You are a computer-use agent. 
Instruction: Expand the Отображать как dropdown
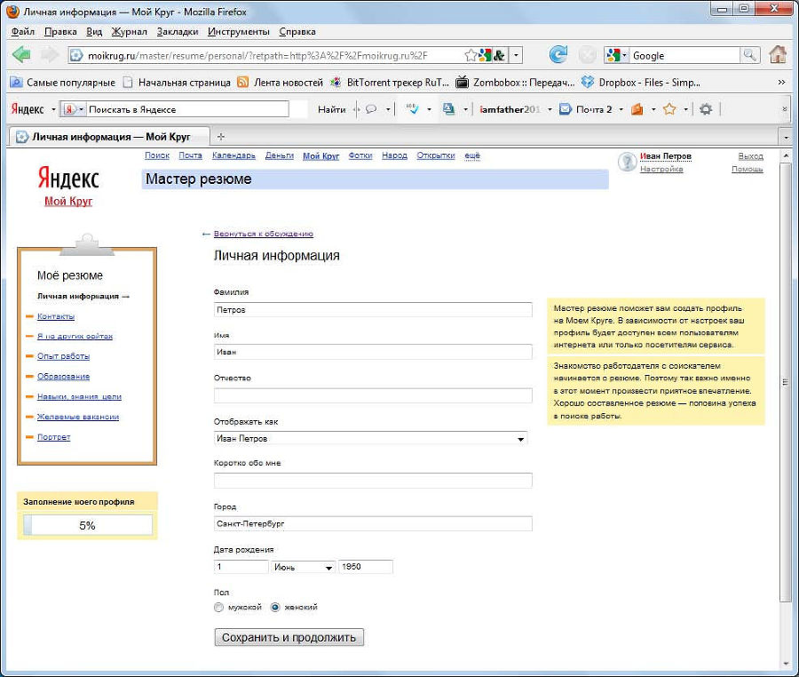[x=520, y=439]
